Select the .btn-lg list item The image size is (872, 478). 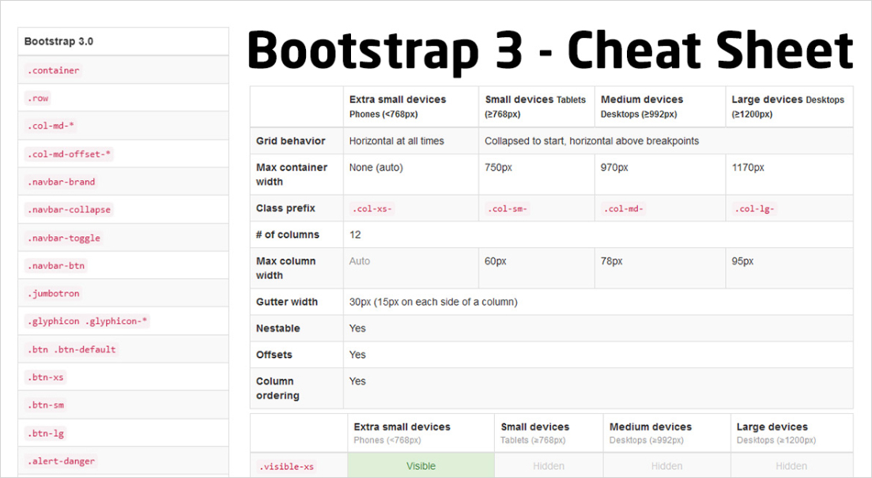pos(45,433)
